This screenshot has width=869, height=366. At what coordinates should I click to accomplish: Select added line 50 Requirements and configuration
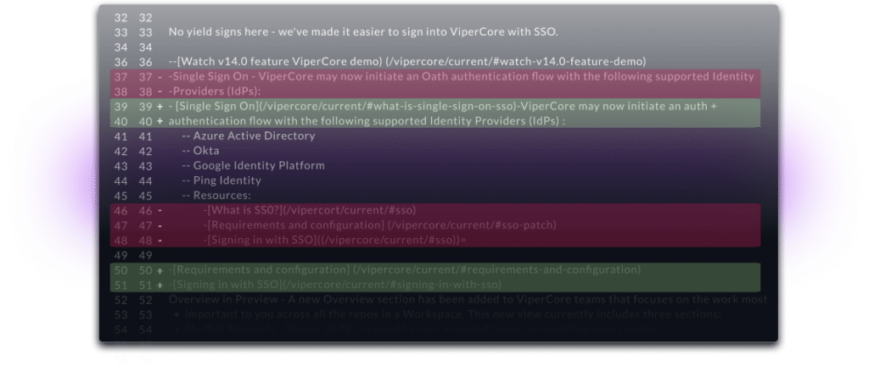coord(405,269)
